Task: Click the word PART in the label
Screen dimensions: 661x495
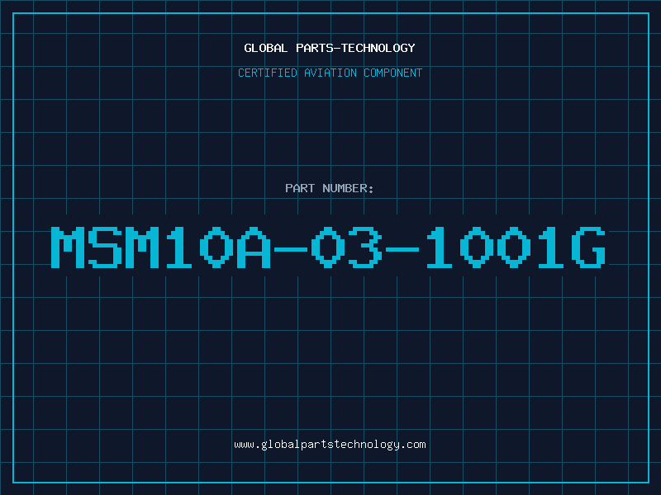Action: point(300,188)
